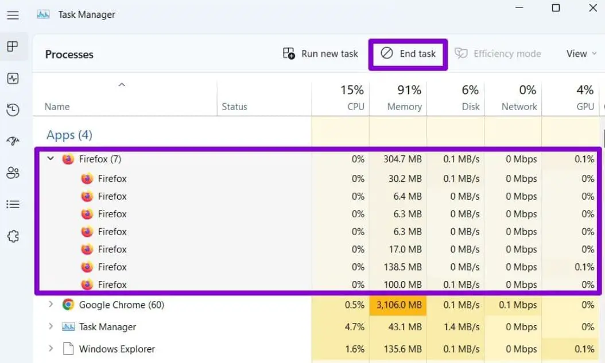The width and height of the screenshot is (605, 363).
Task: Click Run new task button
Action: [x=320, y=54]
